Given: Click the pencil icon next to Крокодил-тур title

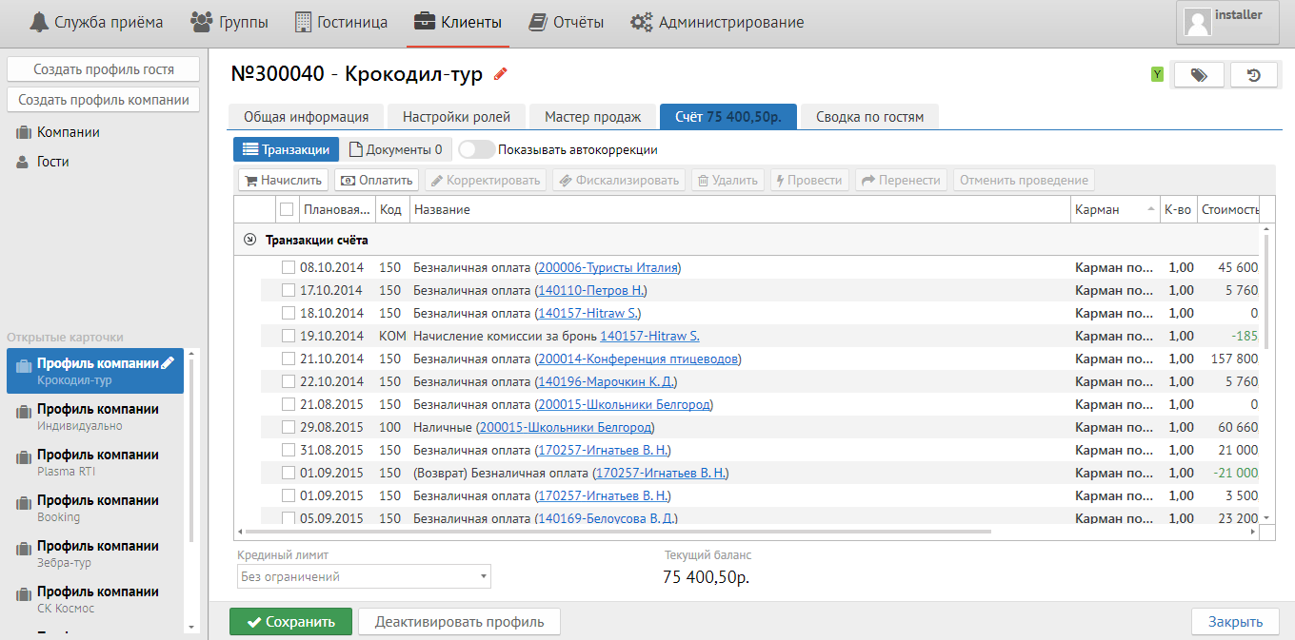Looking at the screenshot, I should click(x=500, y=74).
